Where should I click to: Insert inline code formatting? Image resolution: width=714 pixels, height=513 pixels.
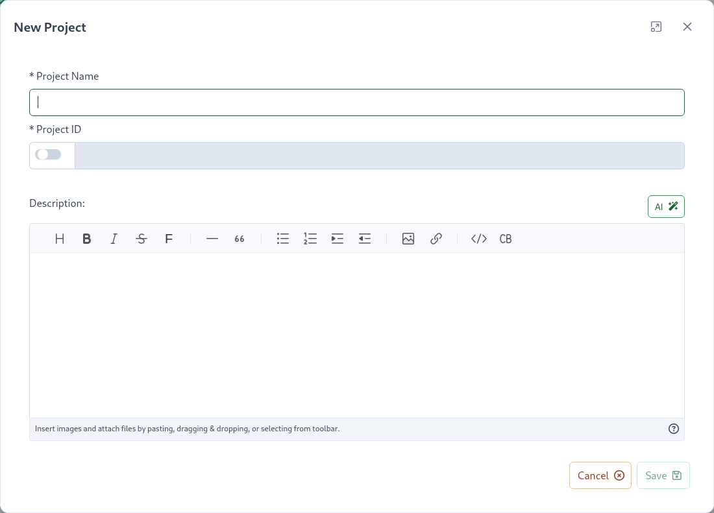pos(478,239)
